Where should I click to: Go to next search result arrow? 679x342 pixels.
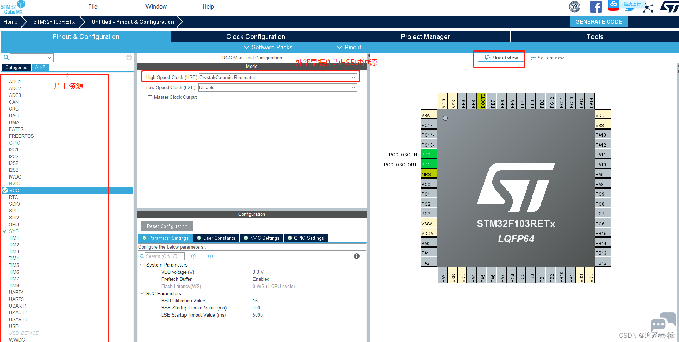pyautogui.click(x=210, y=256)
